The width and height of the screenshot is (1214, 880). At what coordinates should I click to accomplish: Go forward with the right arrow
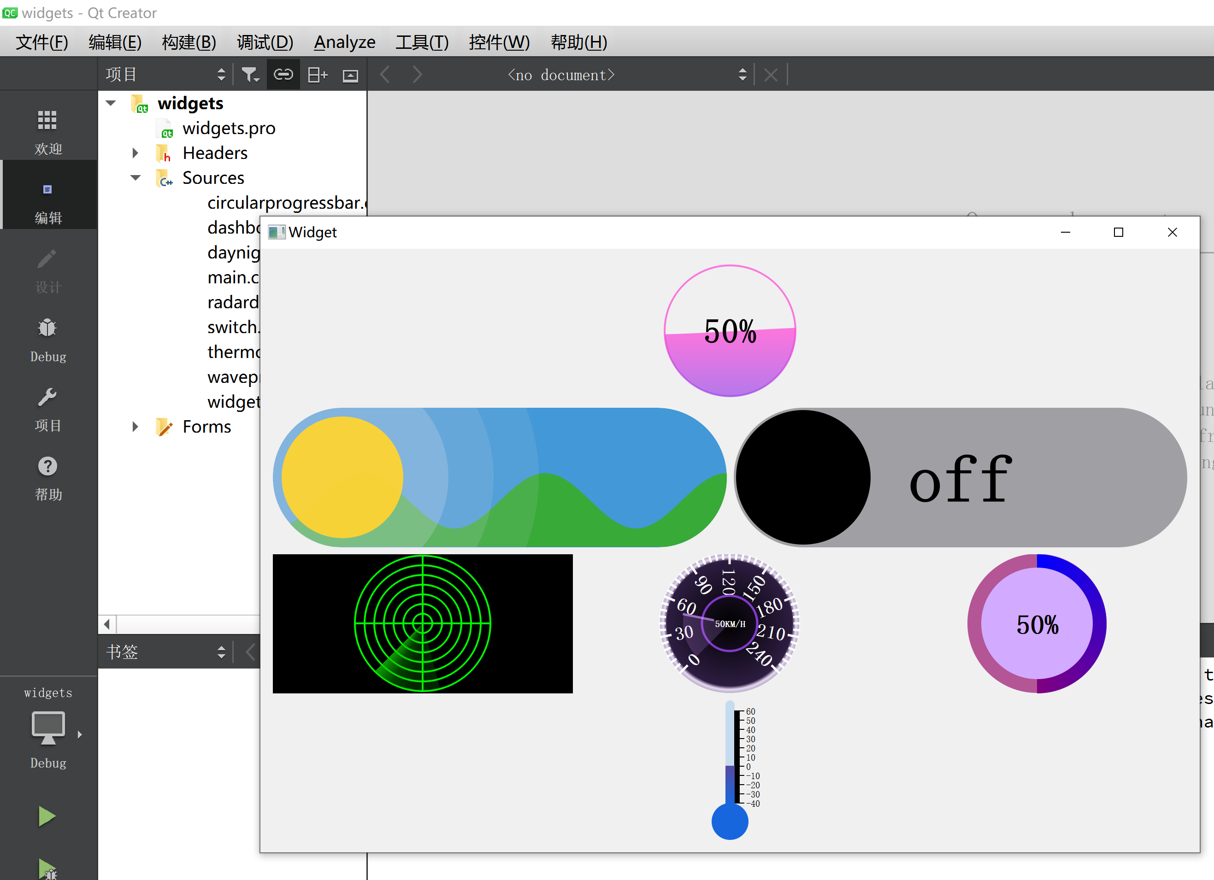417,75
